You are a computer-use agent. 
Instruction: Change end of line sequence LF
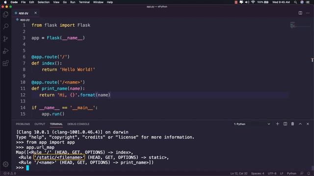click(x=282, y=174)
